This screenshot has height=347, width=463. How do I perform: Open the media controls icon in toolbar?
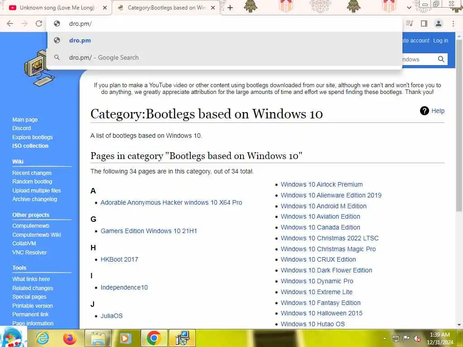point(409,23)
